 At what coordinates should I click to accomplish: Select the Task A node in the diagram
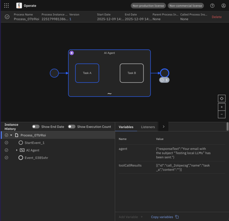pyautogui.click(x=87, y=73)
